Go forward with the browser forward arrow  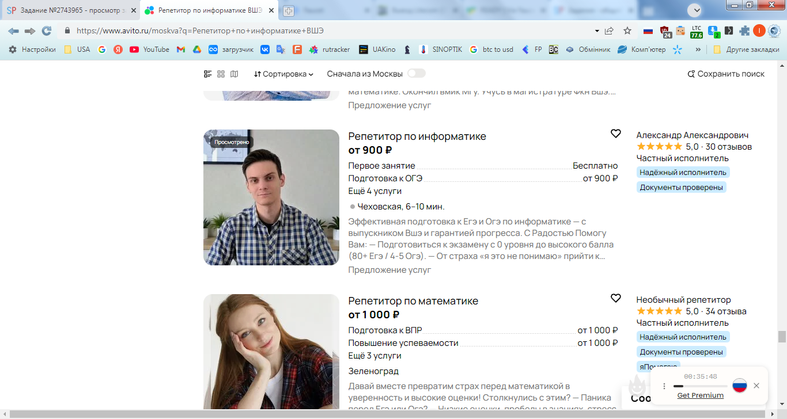30,31
